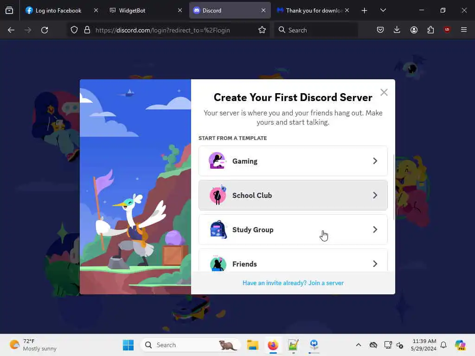Screen dimensions: 475x356
Task: Open Firefox application hamburger menu
Action: pos(464,30)
